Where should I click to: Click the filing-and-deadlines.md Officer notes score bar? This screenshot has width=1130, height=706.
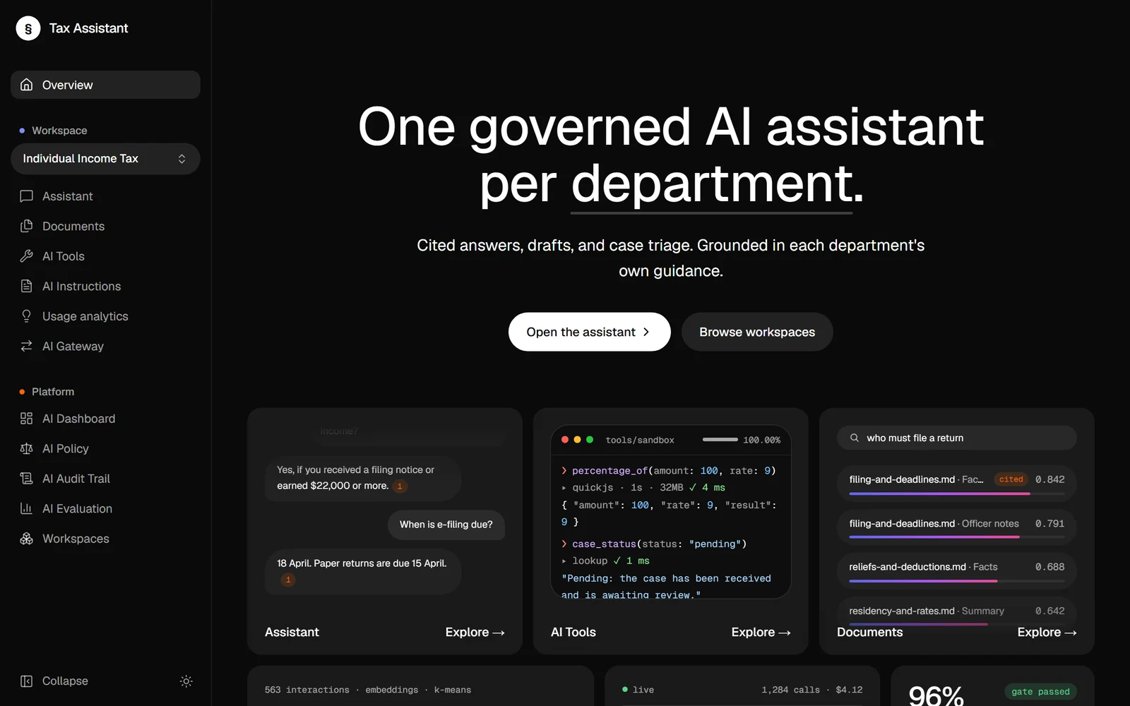click(957, 537)
